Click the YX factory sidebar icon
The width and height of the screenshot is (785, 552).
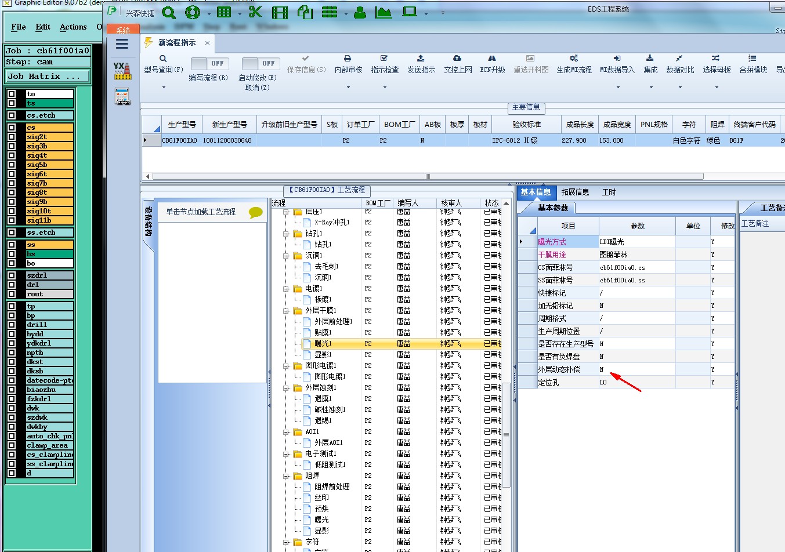(122, 71)
